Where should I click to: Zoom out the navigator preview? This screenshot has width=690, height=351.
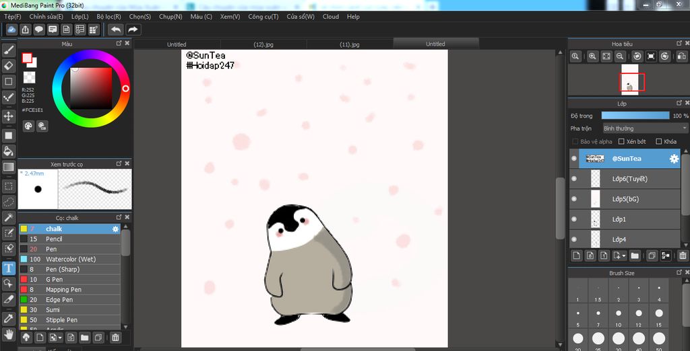click(x=620, y=56)
